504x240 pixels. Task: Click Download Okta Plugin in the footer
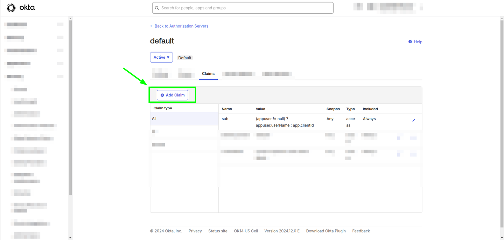pyautogui.click(x=326, y=231)
